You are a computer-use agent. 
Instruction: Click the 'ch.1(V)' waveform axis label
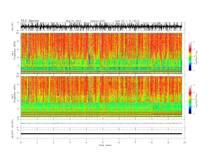[x=13, y=26]
